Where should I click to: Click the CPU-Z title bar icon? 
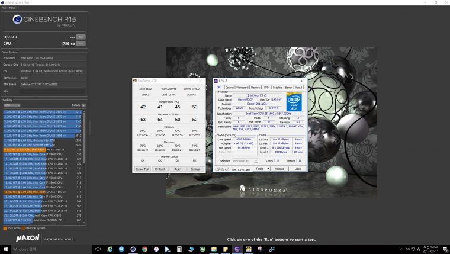pos(216,81)
